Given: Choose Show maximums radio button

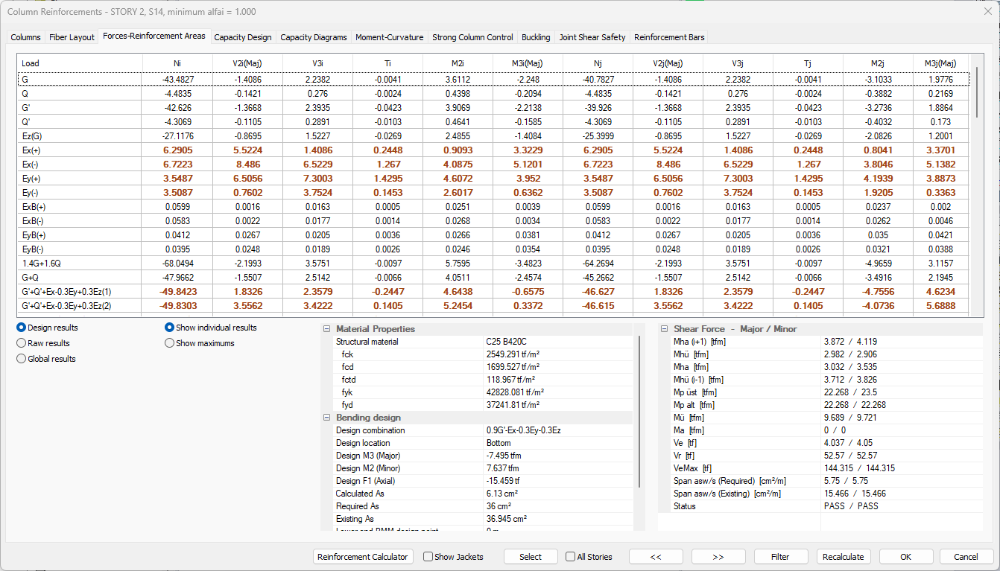Looking at the screenshot, I should tap(169, 343).
